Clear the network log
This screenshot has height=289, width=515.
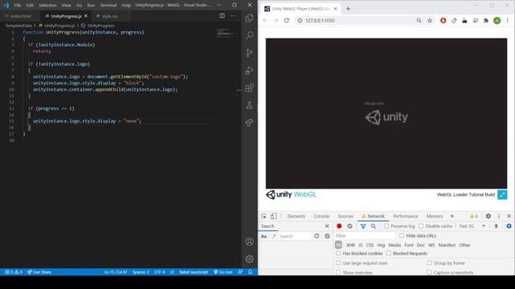[350, 226]
